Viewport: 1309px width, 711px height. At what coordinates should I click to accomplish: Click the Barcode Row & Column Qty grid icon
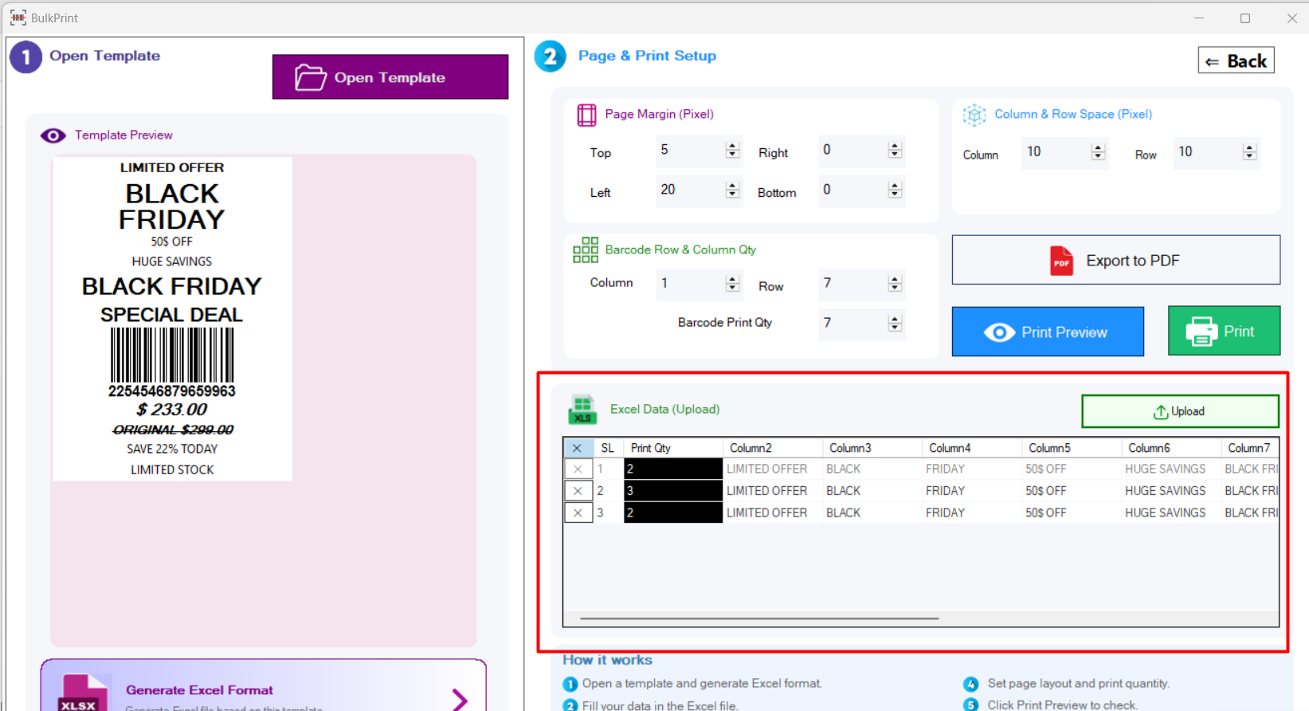coord(586,250)
